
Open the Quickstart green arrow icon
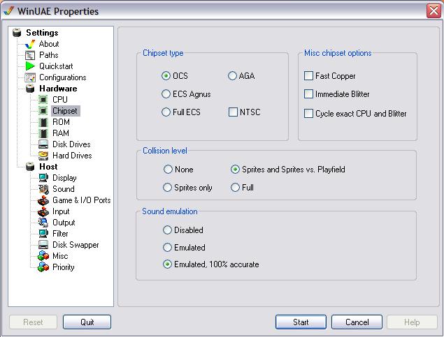coord(30,66)
